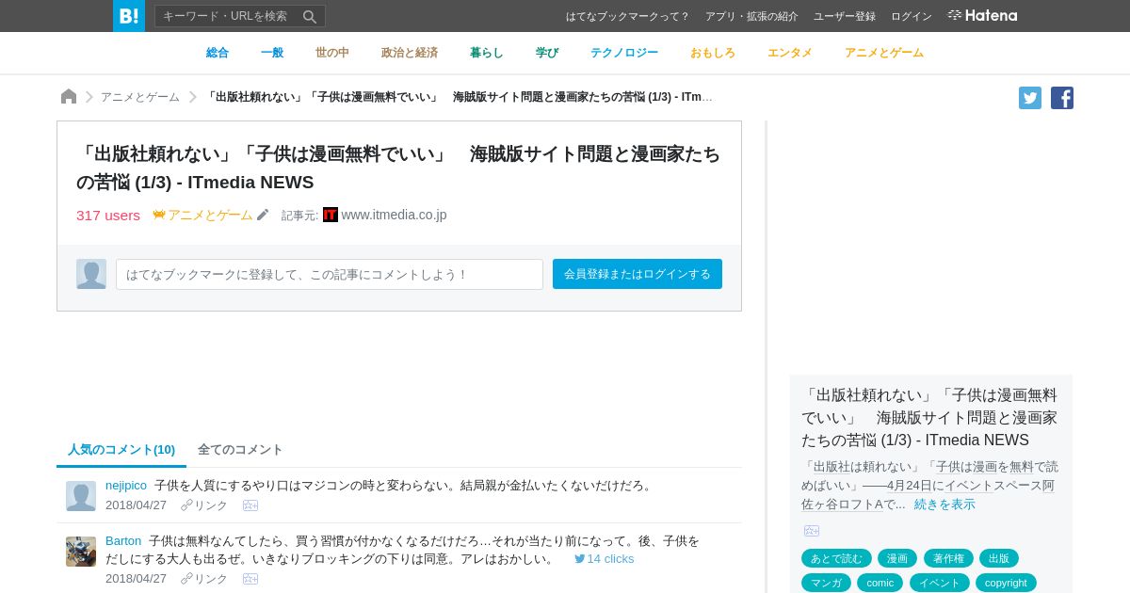The width and height of the screenshot is (1130, 593).
Task: Open the Twitter 14 clicks link
Action: click(604, 559)
